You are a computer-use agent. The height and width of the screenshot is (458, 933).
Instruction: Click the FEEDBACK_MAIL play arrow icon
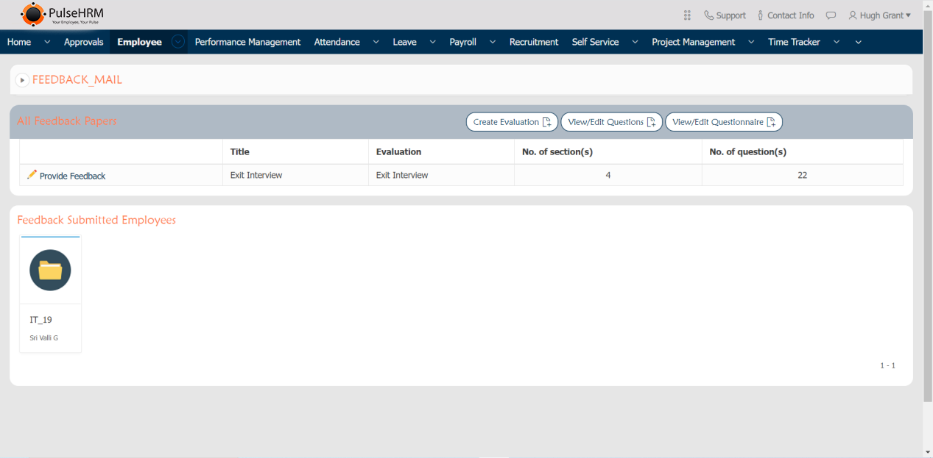click(22, 80)
